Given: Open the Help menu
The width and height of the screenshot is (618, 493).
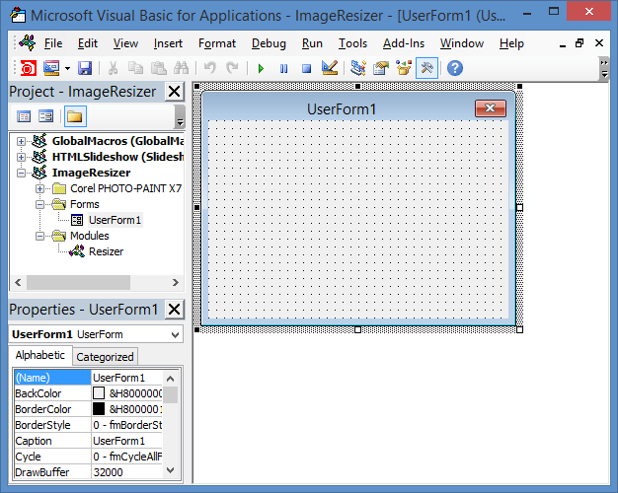Looking at the screenshot, I should tap(511, 43).
